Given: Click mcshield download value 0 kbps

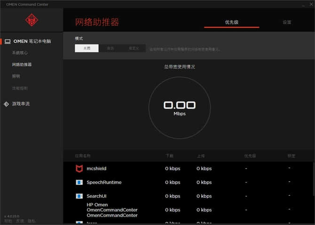Looking at the screenshot, I should [x=173, y=169].
